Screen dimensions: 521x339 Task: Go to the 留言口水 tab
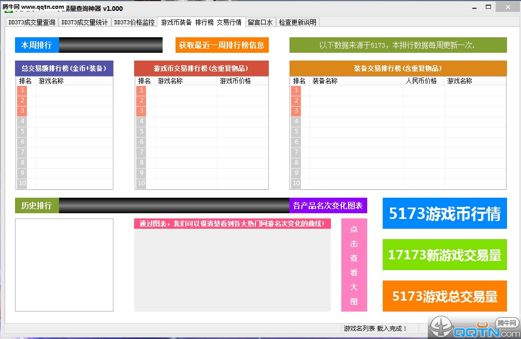click(x=260, y=22)
